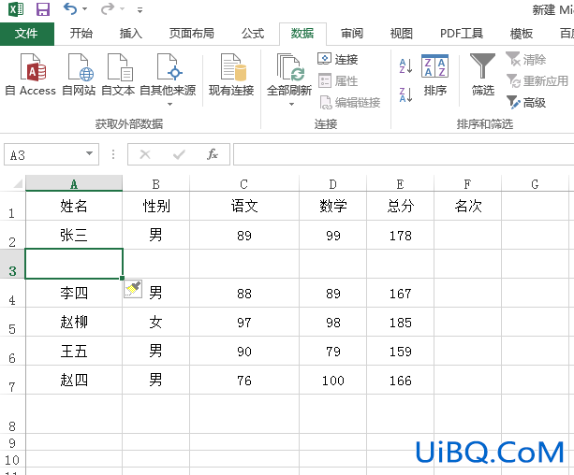Switch to the PDF工具 ribbon tab
The height and width of the screenshot is (475, 574).
coord(462,34)
